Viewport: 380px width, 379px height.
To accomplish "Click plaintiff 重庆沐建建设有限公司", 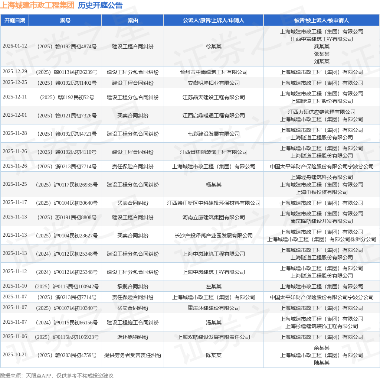I will [x=213, y=308].
